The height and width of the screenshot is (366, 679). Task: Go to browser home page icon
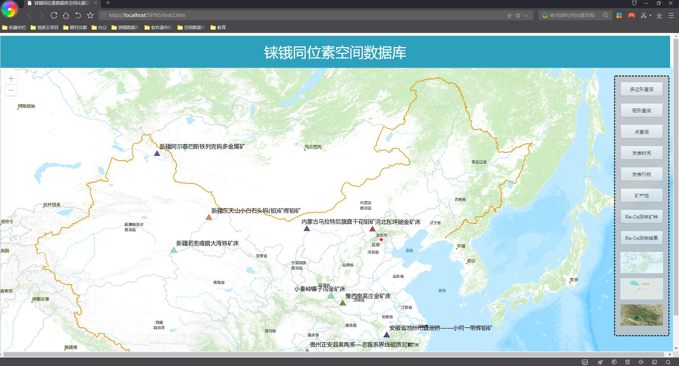click(x=66, y=15)
